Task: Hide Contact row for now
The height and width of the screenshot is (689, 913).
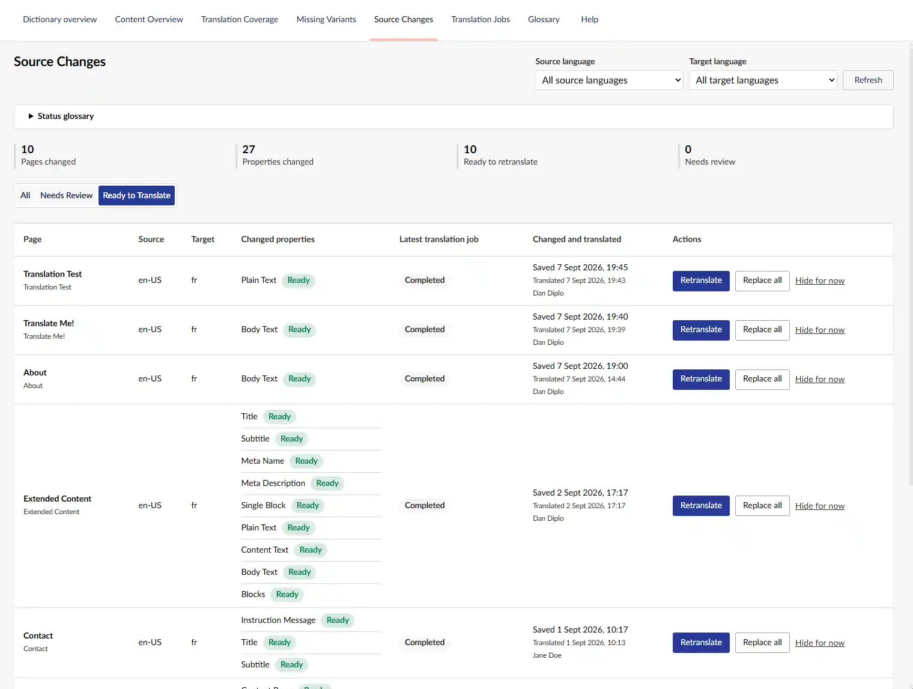Action: click(x=820, y=643)
